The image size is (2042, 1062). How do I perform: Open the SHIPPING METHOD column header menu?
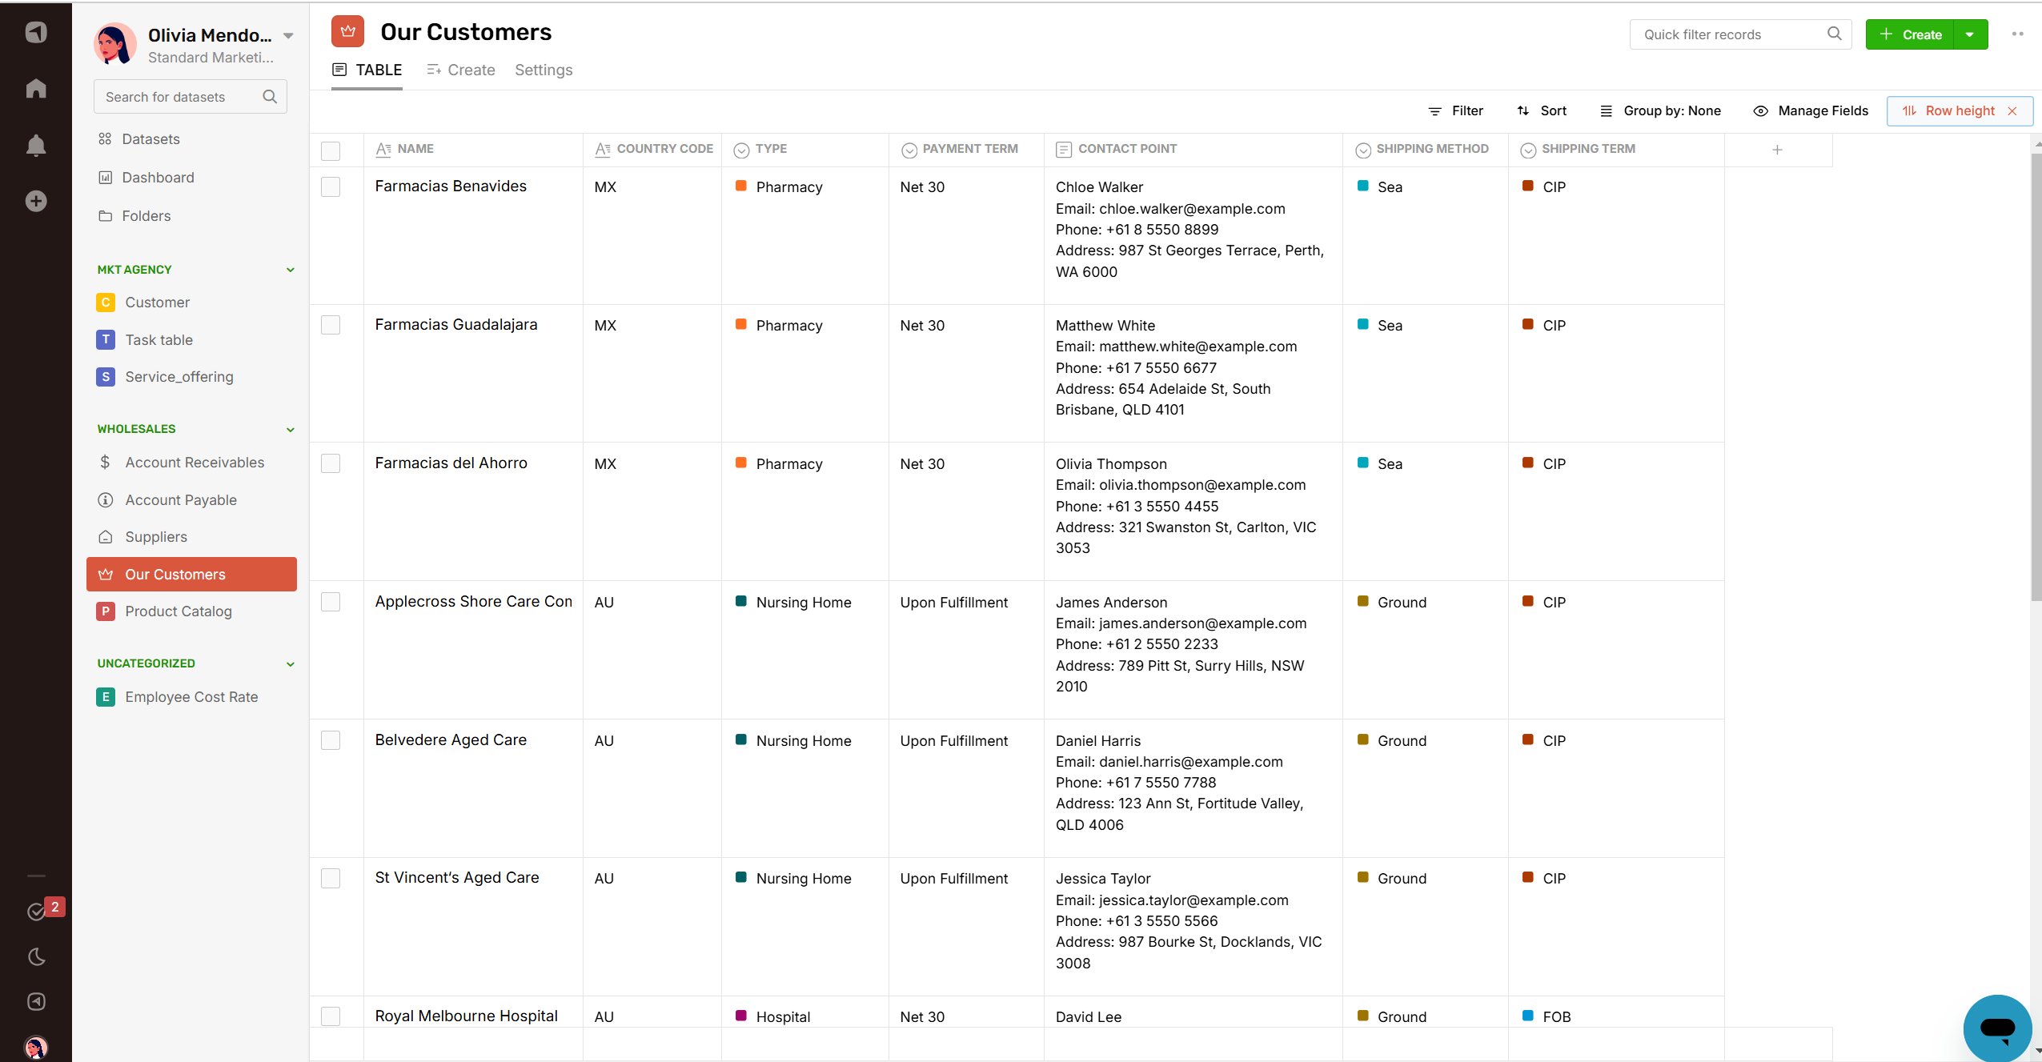(1425, 150)
